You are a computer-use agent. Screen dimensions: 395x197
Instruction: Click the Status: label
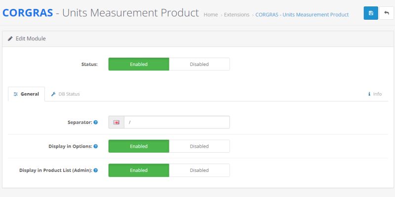coord(89,64)
